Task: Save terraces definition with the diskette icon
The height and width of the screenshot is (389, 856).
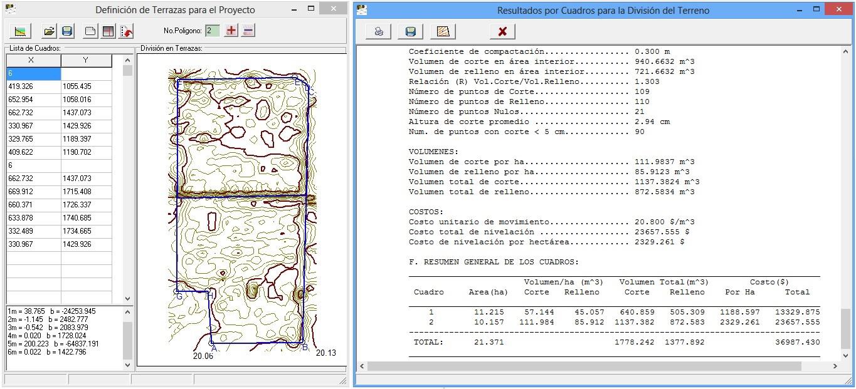Action: click(66, 31)
